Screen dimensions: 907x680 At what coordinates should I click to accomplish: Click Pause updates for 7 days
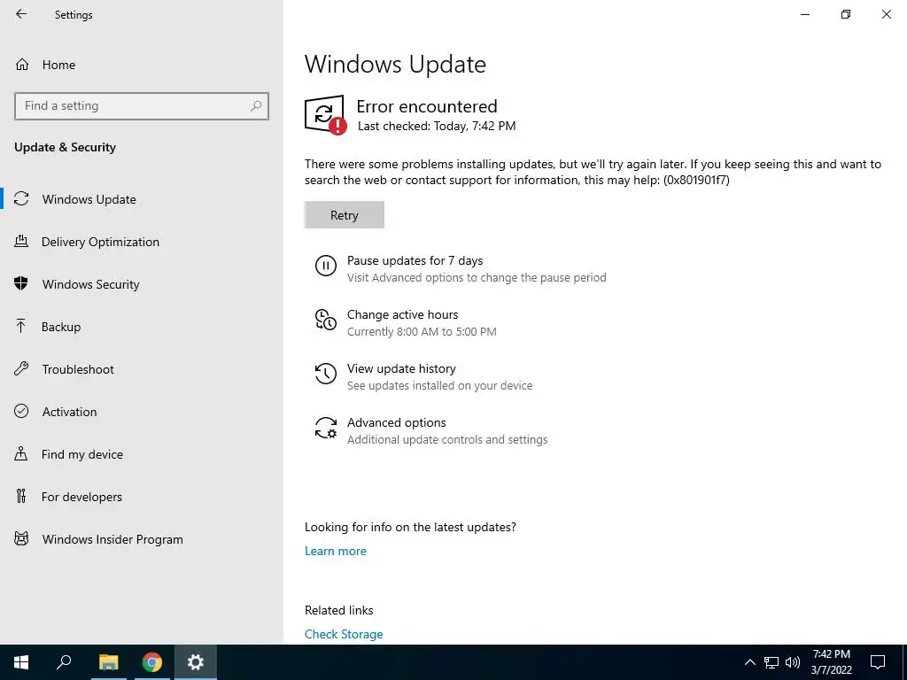click(x=415, y=261)
